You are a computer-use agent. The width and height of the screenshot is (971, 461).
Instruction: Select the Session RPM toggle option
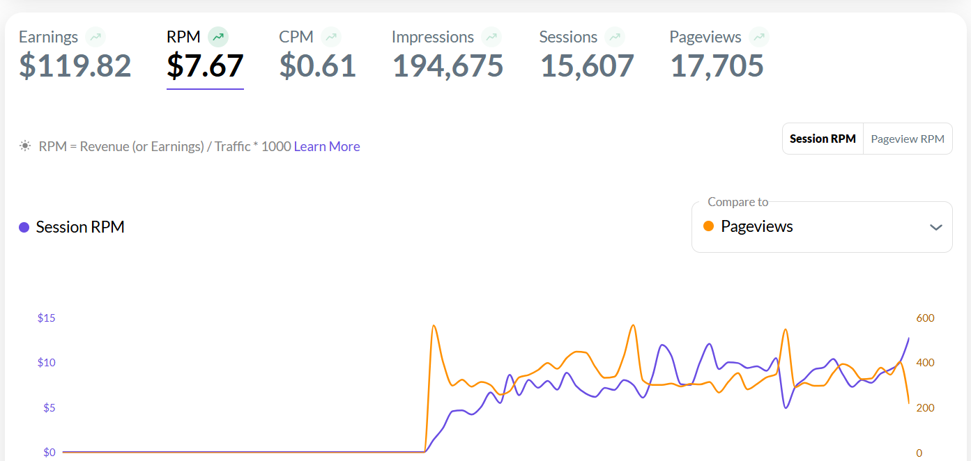[823, 139]
